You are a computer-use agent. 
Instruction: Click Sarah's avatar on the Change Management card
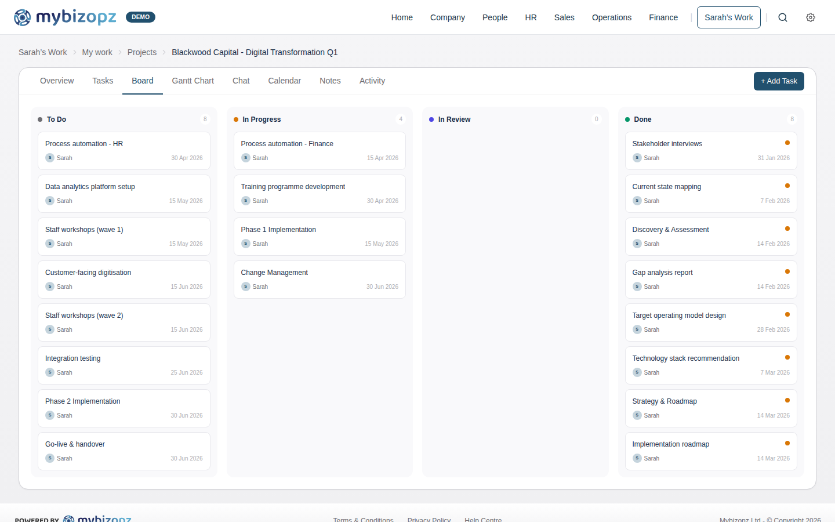tap(245, 287)
